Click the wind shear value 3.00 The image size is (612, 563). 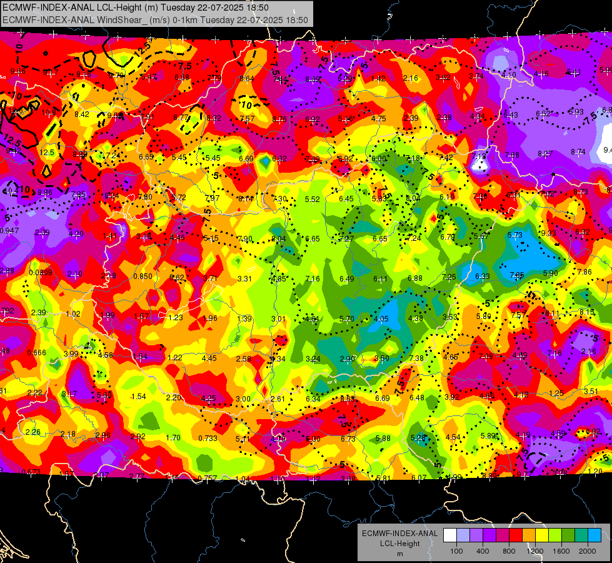coord(243,399)
